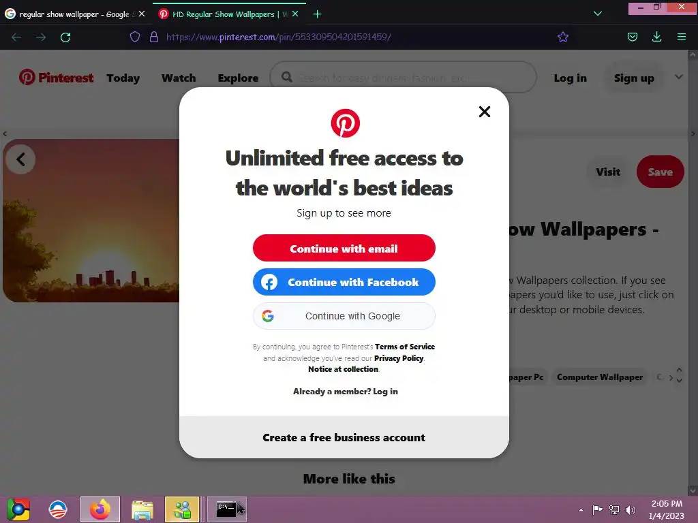The image size is (698, 523).
Task: Open the browser downloads panel
Action: (x=656, y=37)
